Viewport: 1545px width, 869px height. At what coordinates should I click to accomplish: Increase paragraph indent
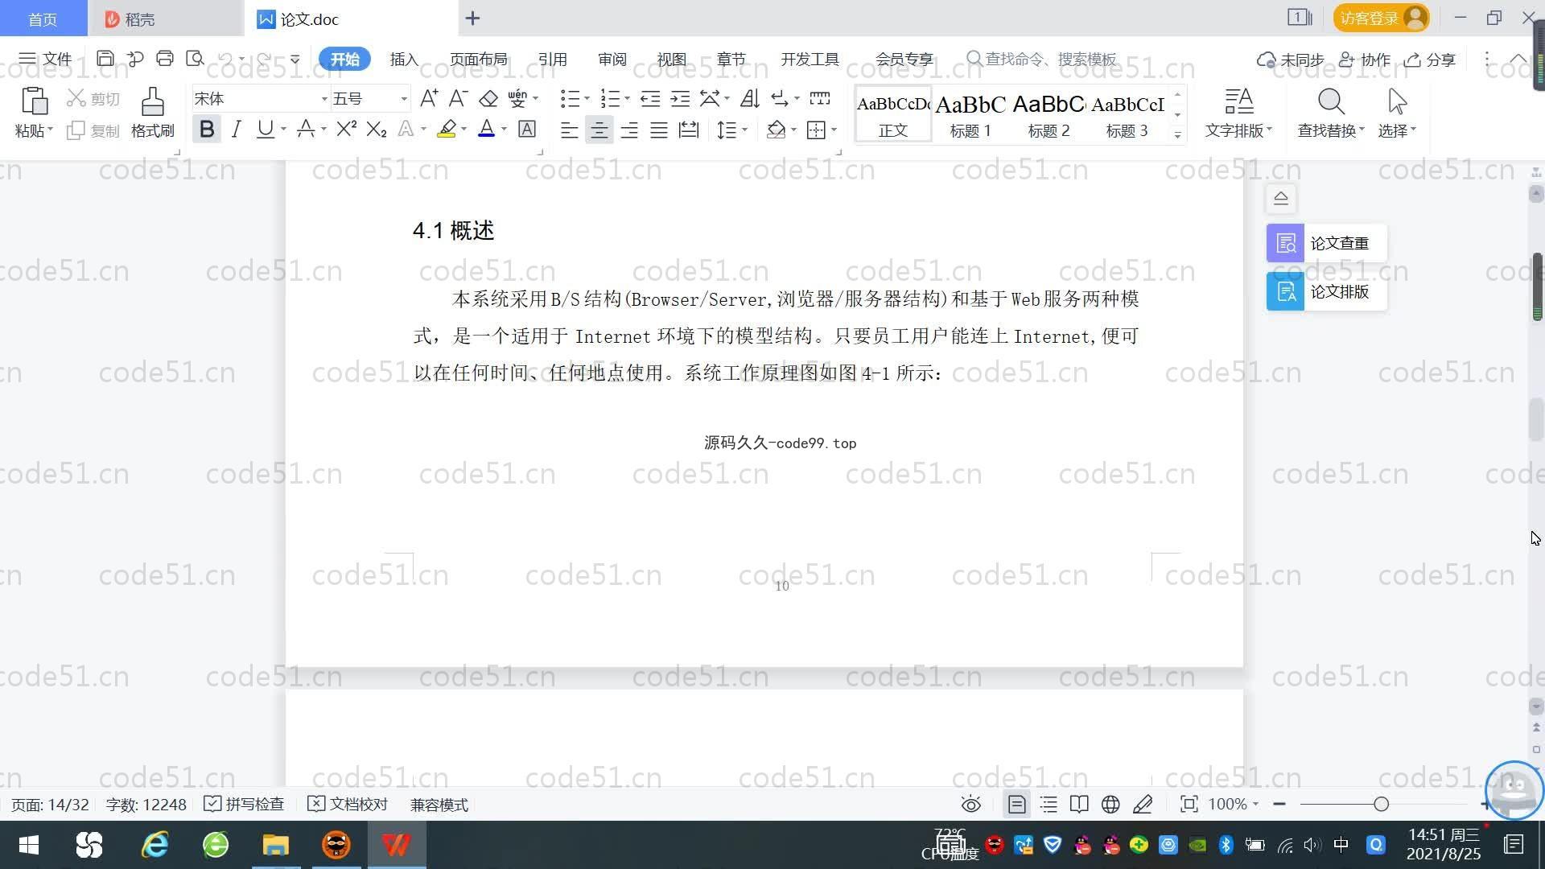(x=680, y=98)
